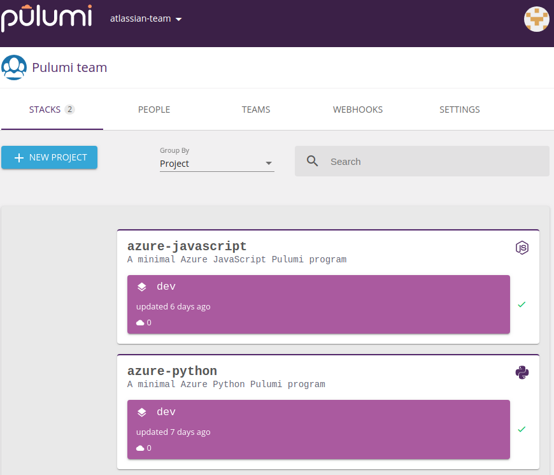Screen dimensions: 554x475
Task: Switch to the WEBHOOKS tab
Action: pyautogui.click(x=357, y=109)
